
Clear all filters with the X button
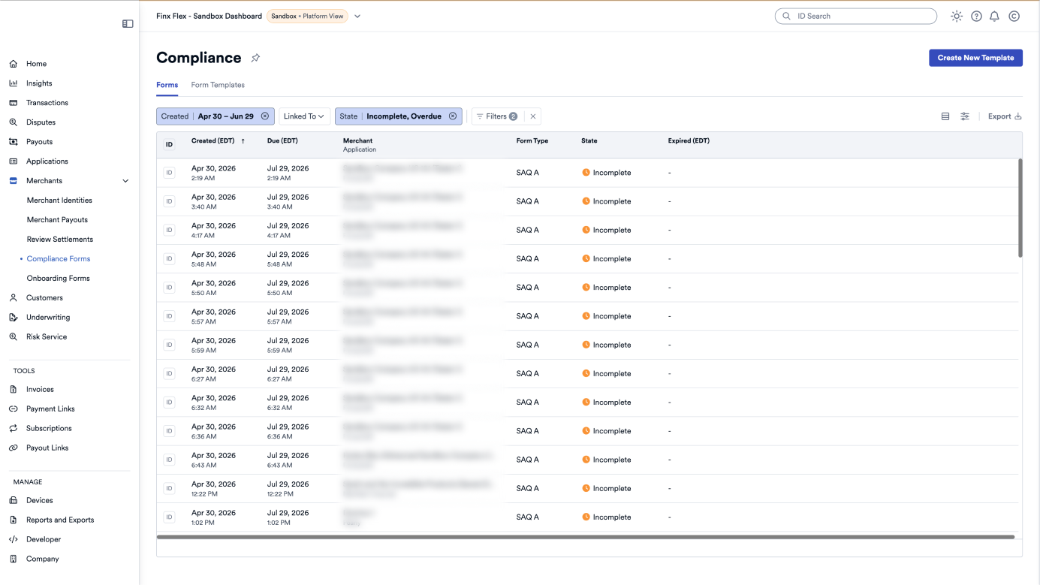(533, 116)
